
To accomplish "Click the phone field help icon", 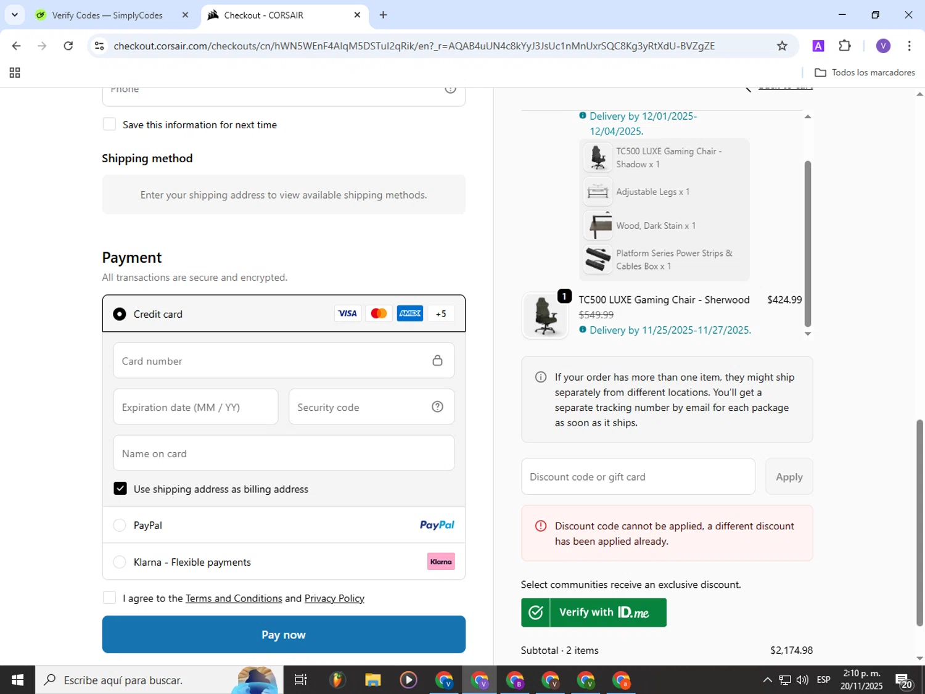I will point(450,90).
